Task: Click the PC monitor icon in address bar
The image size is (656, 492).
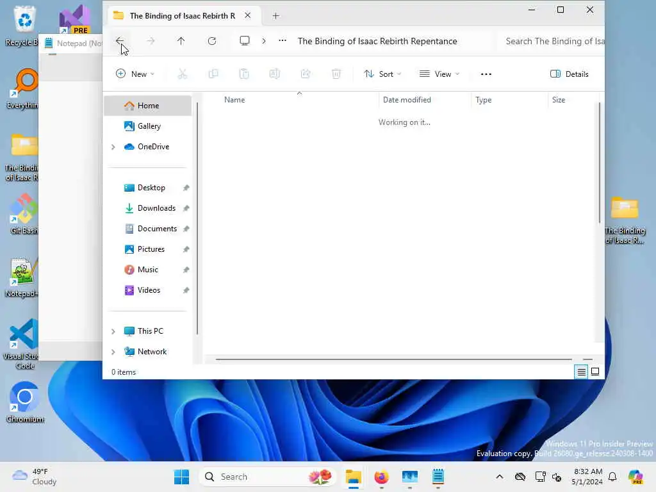Action: (x=245, y=40)
